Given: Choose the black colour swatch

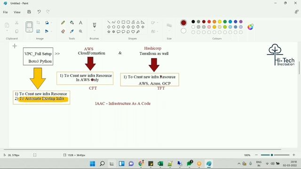Looking at the screenshot, I should point(193,22).
